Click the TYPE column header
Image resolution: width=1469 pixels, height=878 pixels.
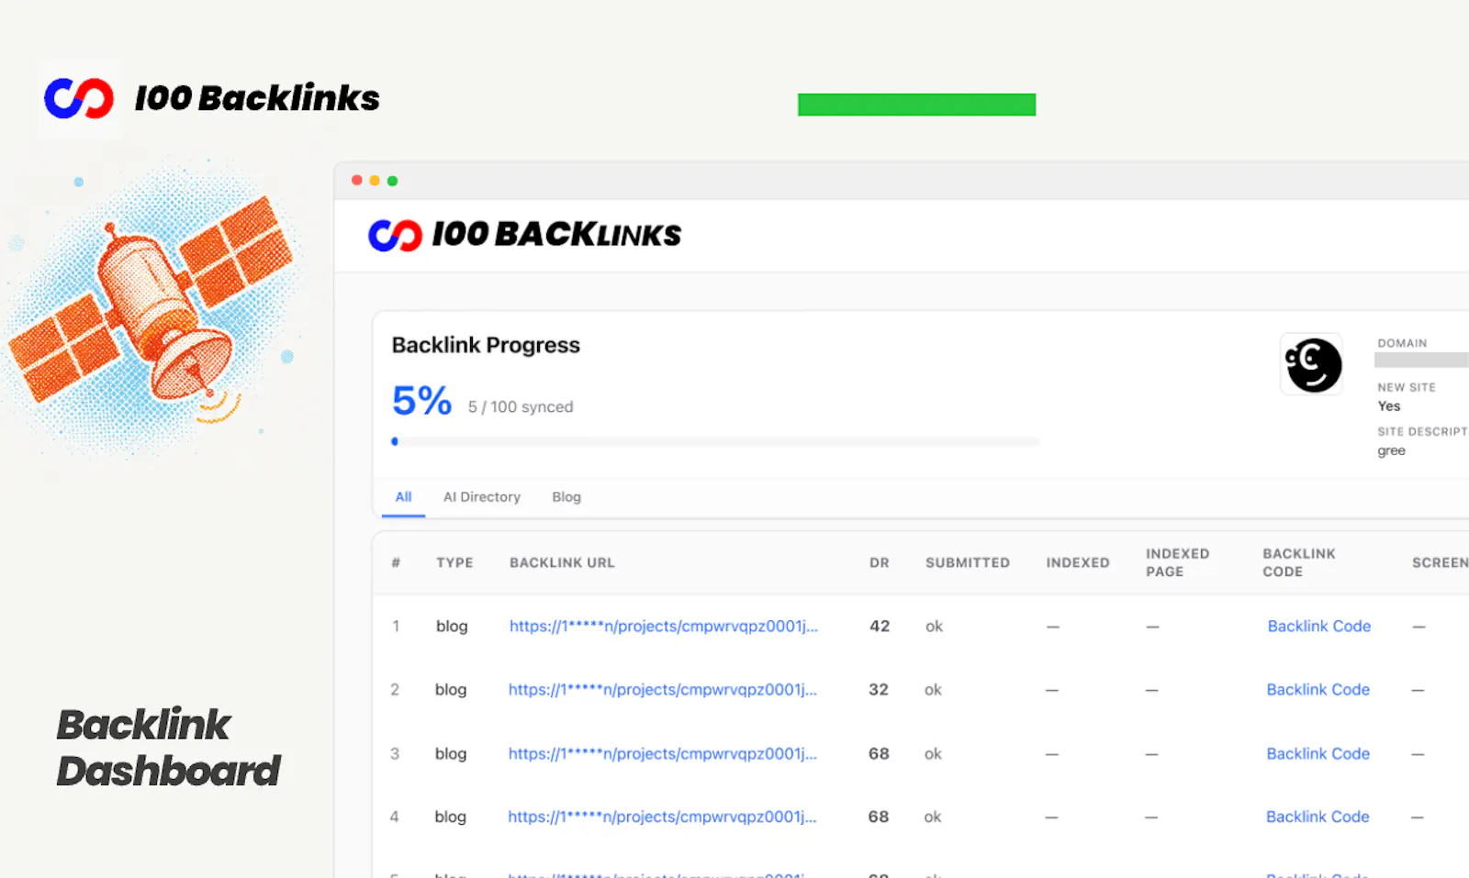(454, 563)
